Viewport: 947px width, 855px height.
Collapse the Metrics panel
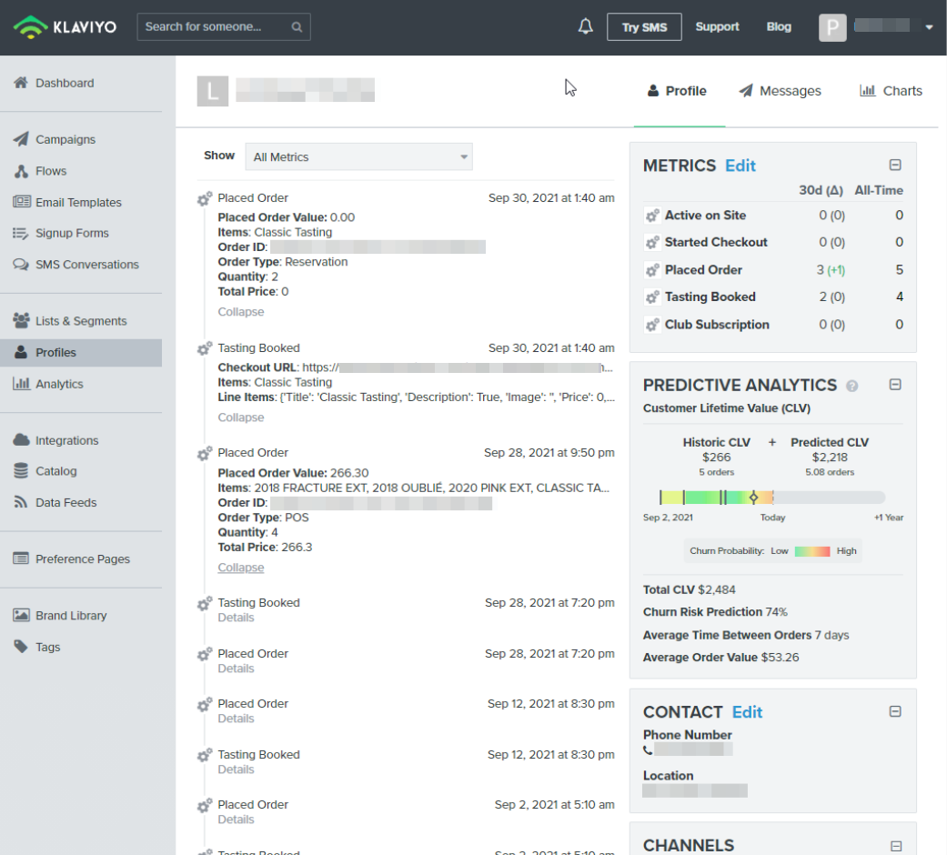pyautogui.click(x=895, y=165)
